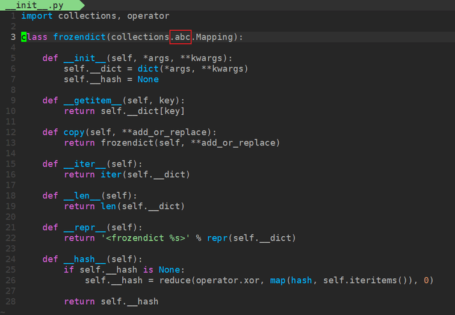455x315 pixels.
Task: Click line number 24 in the gutter
Action: tap(11, 259)
